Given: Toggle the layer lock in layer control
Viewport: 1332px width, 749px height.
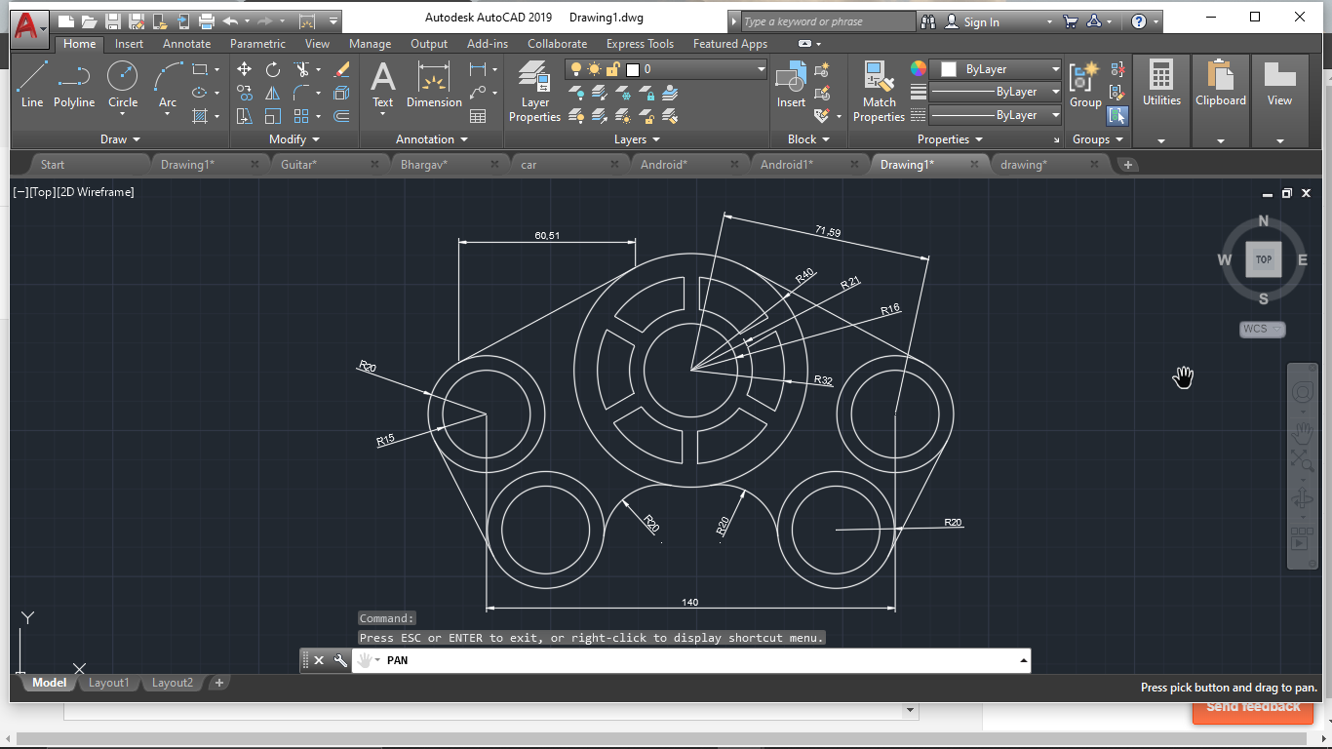Looking at the screenshot, I should click(x=611, y=68).
